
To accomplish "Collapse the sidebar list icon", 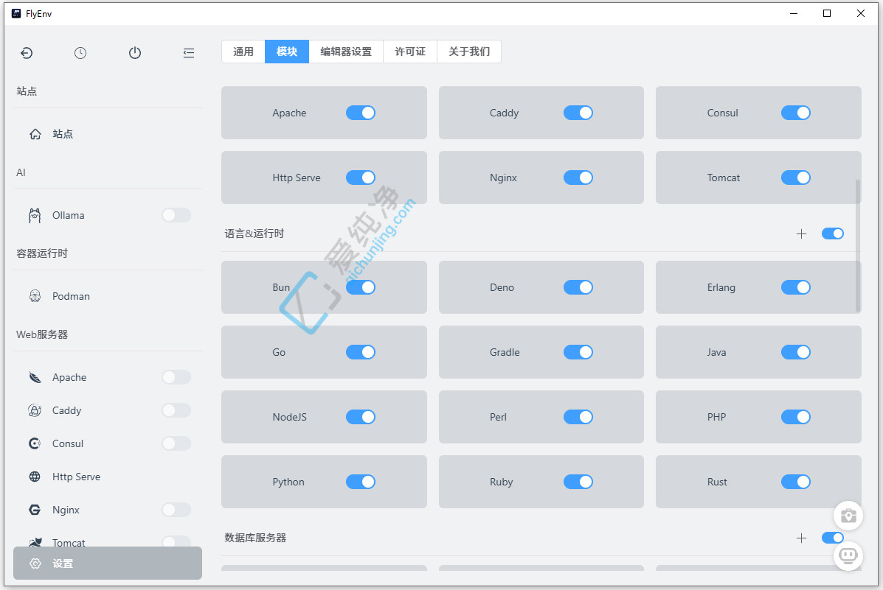I will click(189, 53).
